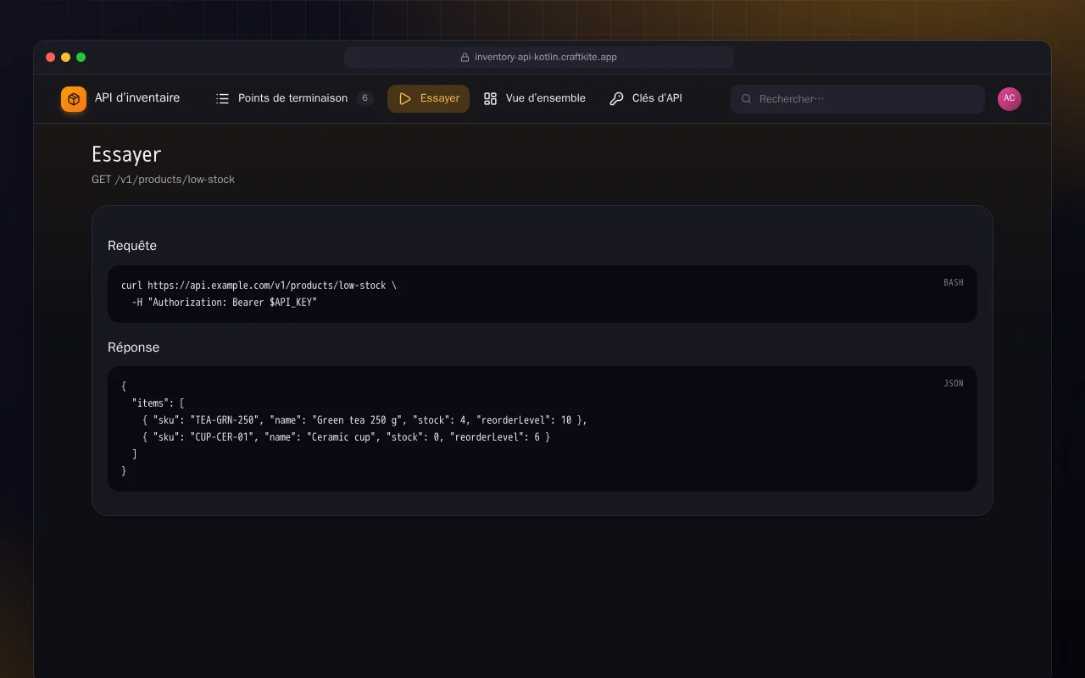
Task: Click the CUP-CER-01 response row
Action: point(346,437)
